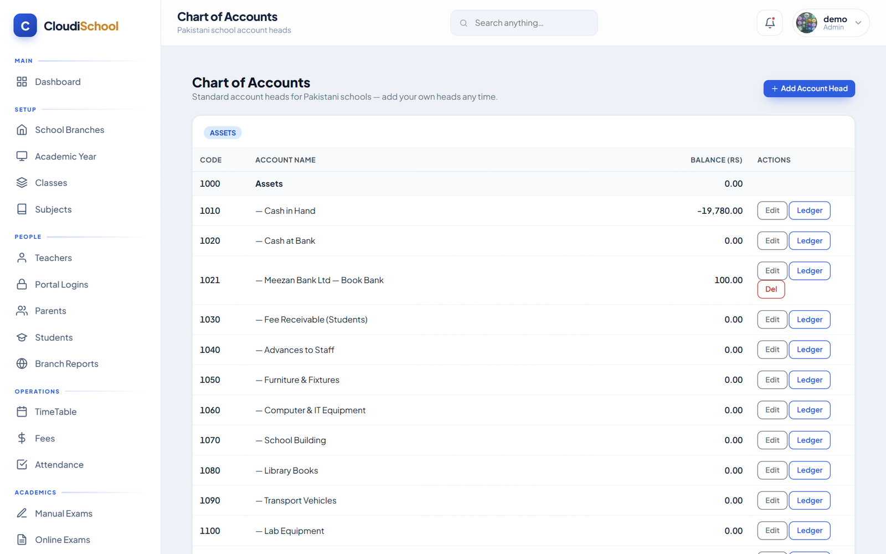Go to Fees menu item label
Viewport: 886px width, 554px height.
pyautogui.click(x=45, y=438)
